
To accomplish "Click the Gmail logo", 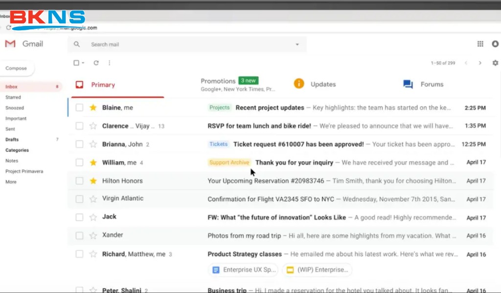I will coord(24,43).
